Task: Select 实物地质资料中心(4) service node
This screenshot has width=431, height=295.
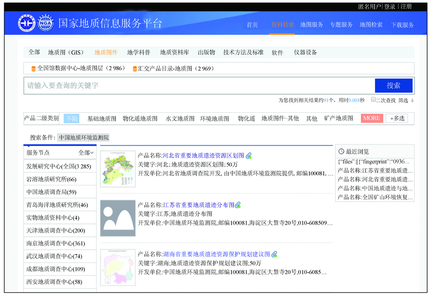Action: (x=60, y=218)
